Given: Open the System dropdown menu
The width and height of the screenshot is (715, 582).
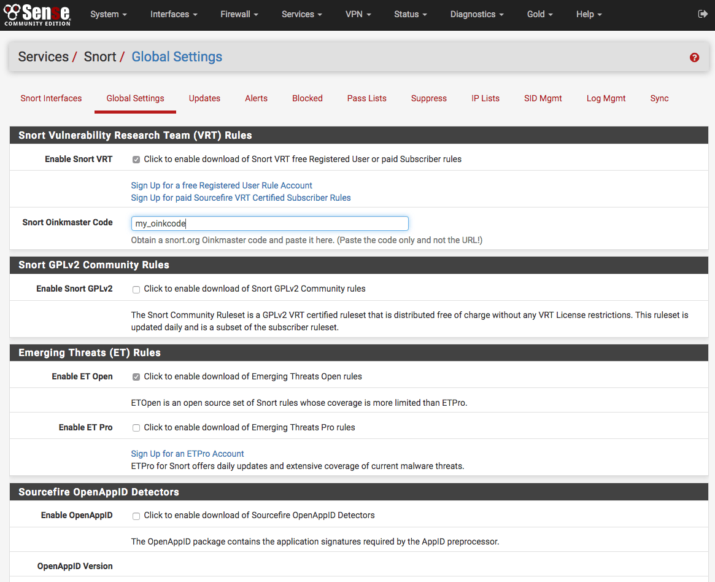Looking at the screenshot, I should coord(108,14).
